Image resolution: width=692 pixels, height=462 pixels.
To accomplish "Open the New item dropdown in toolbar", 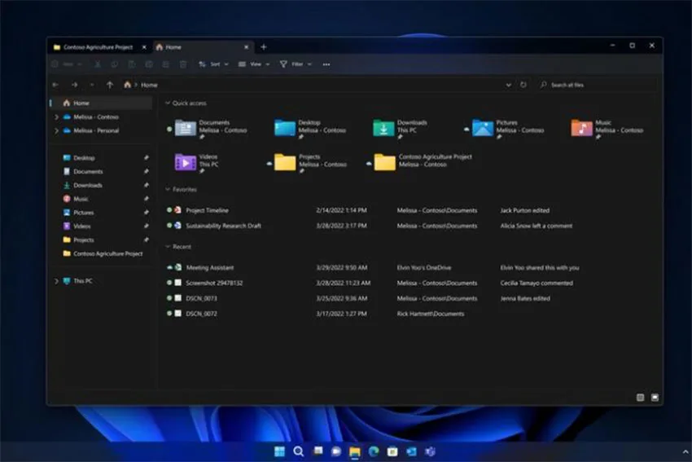I will [67, 64].
